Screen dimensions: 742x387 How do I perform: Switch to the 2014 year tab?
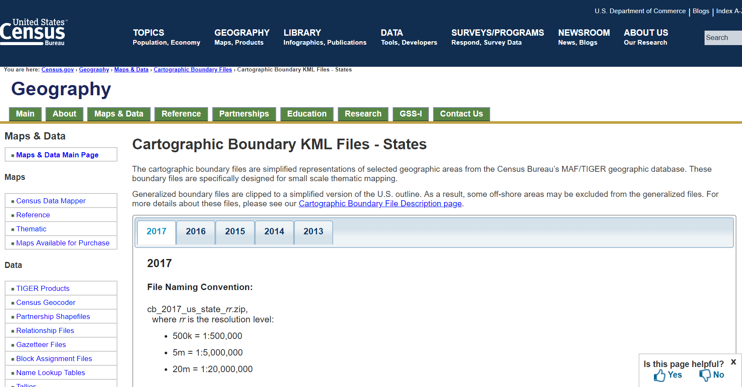pyautogui.click(x=274, y=232)
